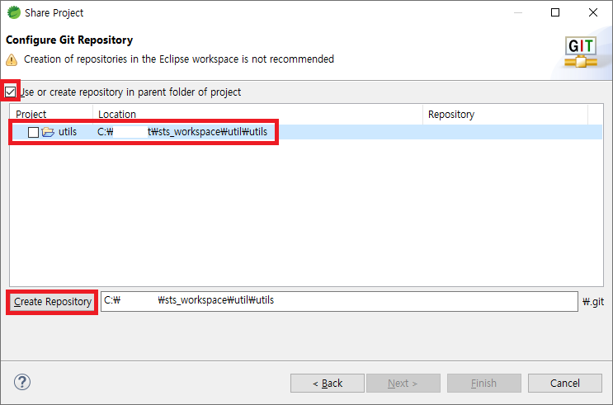The height and width of the screenshot is (405, 613).
Task: Cancel the Share Project dialog
Action: (565, 383)
